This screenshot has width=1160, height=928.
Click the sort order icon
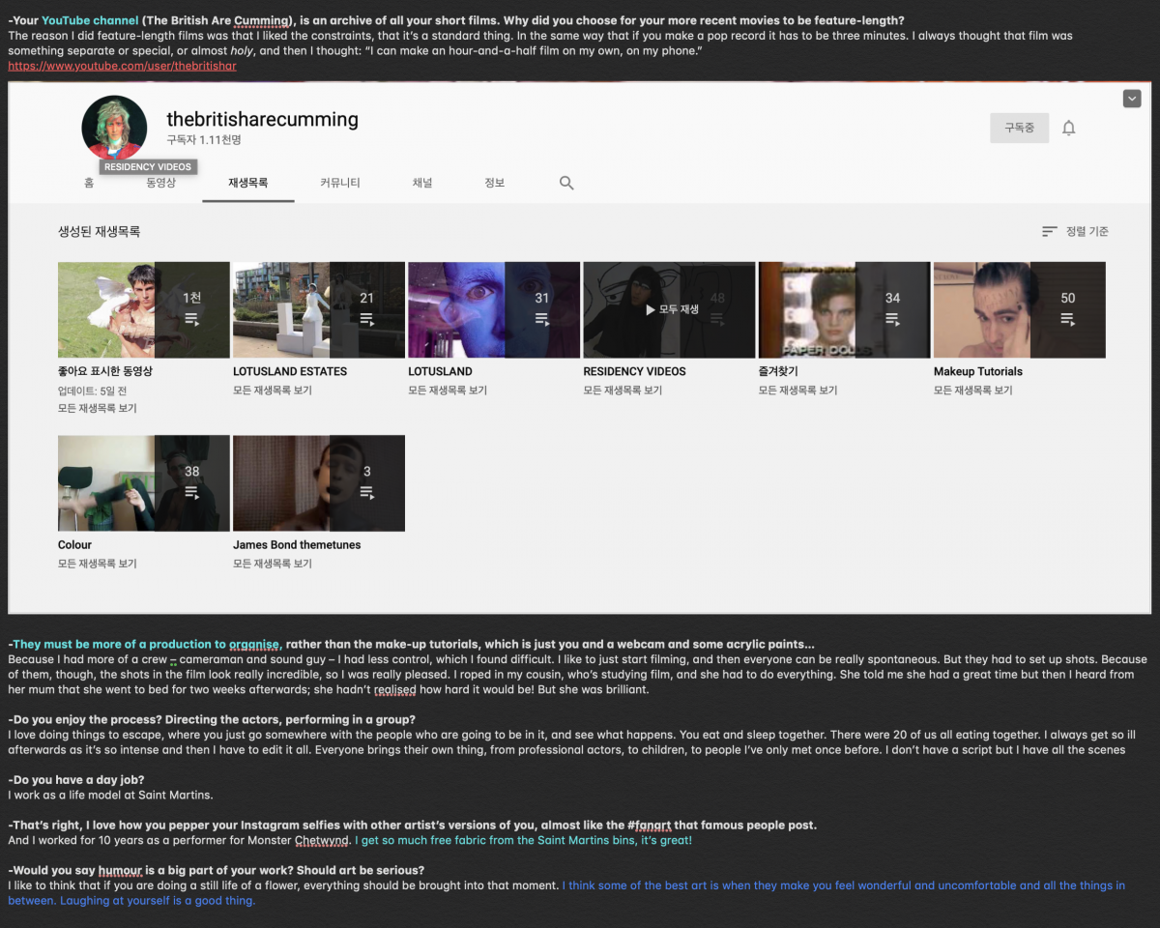(1049, 232)
